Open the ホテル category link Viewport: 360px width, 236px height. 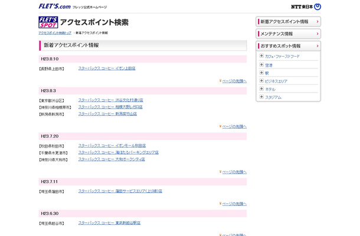click(x=270, y=89)
